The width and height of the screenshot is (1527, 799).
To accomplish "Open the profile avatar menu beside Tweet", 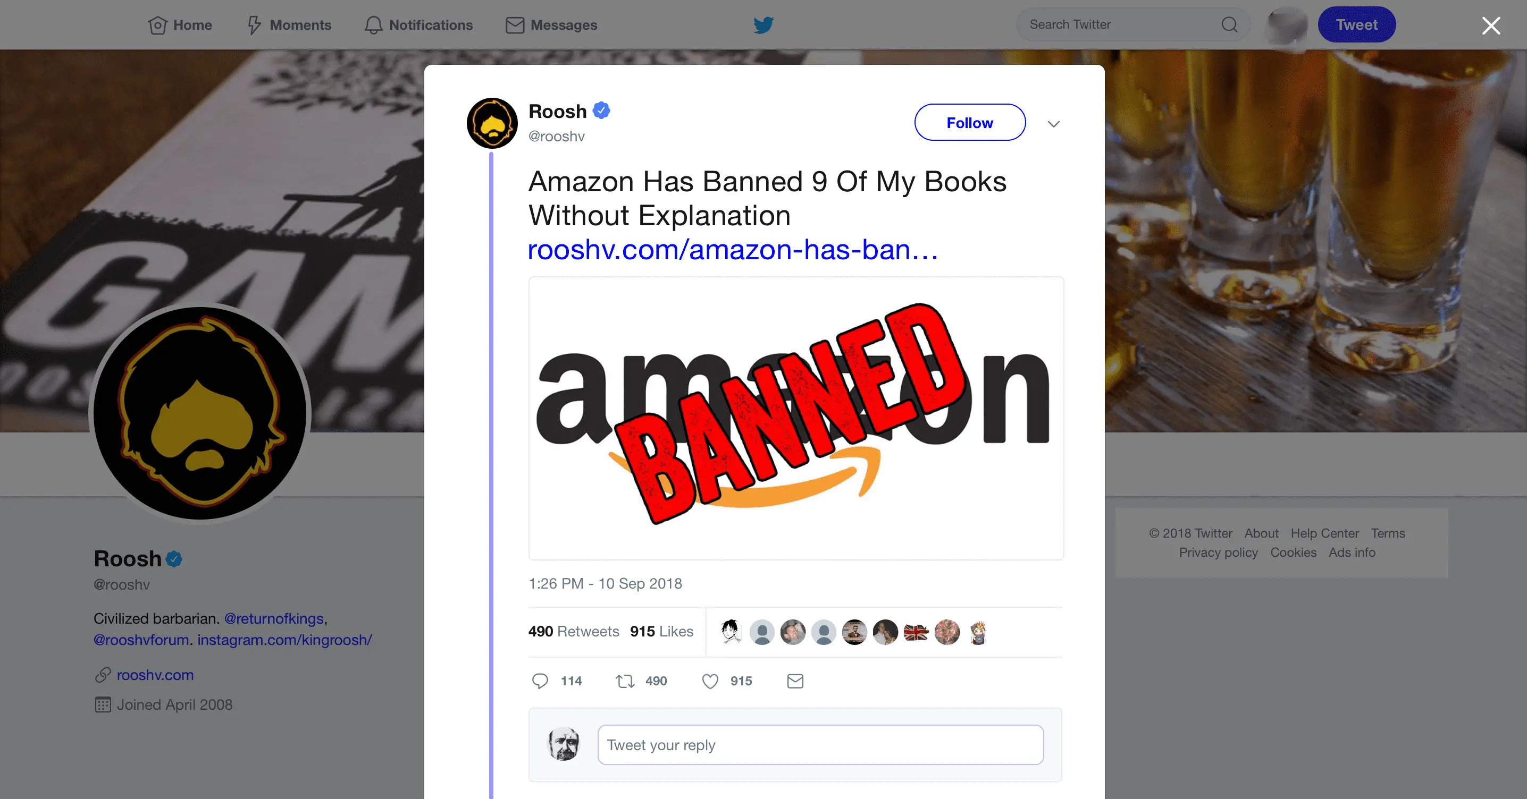I will [1286, 25].
